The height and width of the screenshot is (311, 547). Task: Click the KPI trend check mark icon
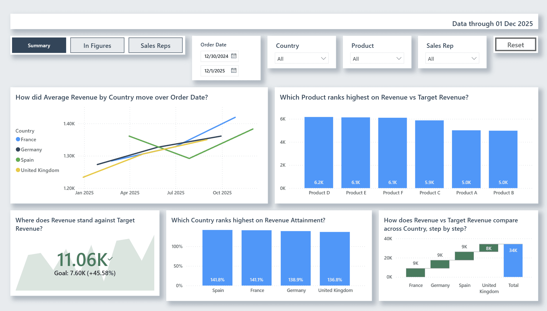(110, 258)
